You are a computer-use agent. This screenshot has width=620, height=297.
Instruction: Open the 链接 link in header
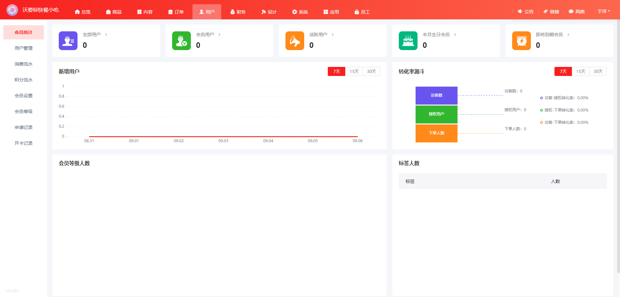pyautogui.click(x=551, y=12)
